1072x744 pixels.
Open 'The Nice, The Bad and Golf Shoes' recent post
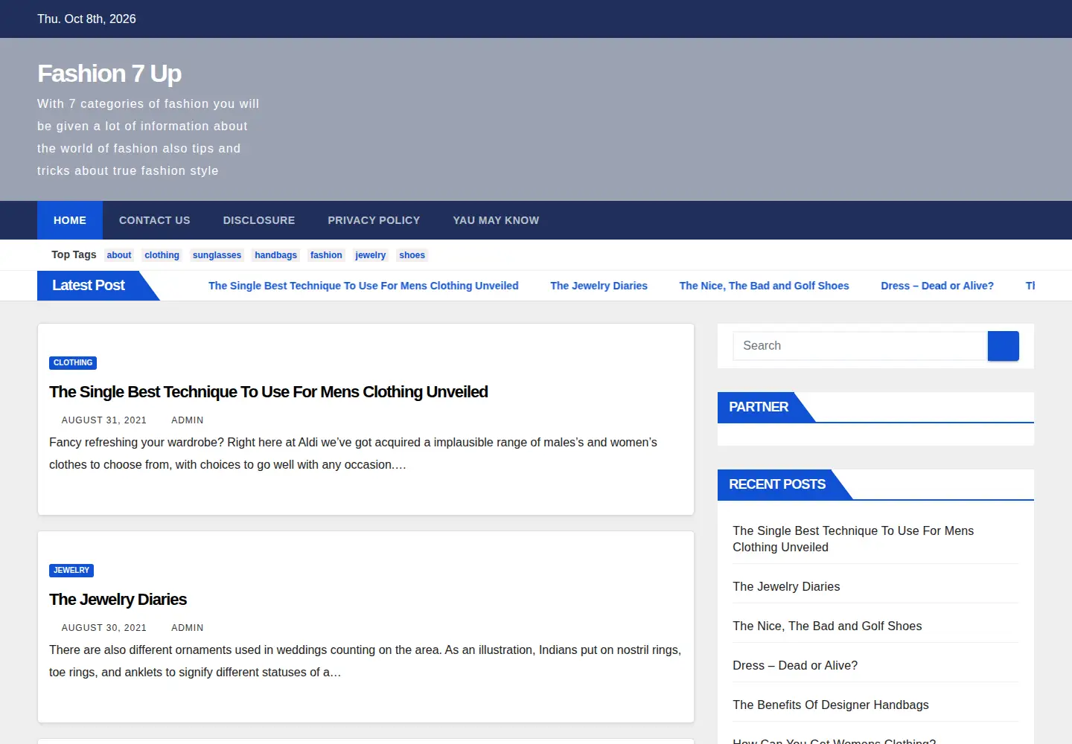[x=827, y=626]
